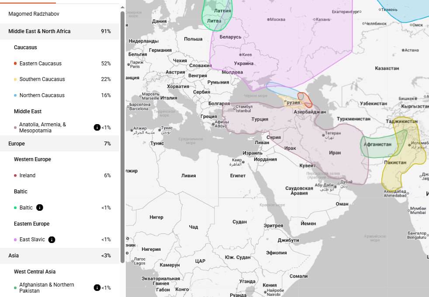Click the name Magomed Radzhabov
Screen dimensions: 429x297
34,14
